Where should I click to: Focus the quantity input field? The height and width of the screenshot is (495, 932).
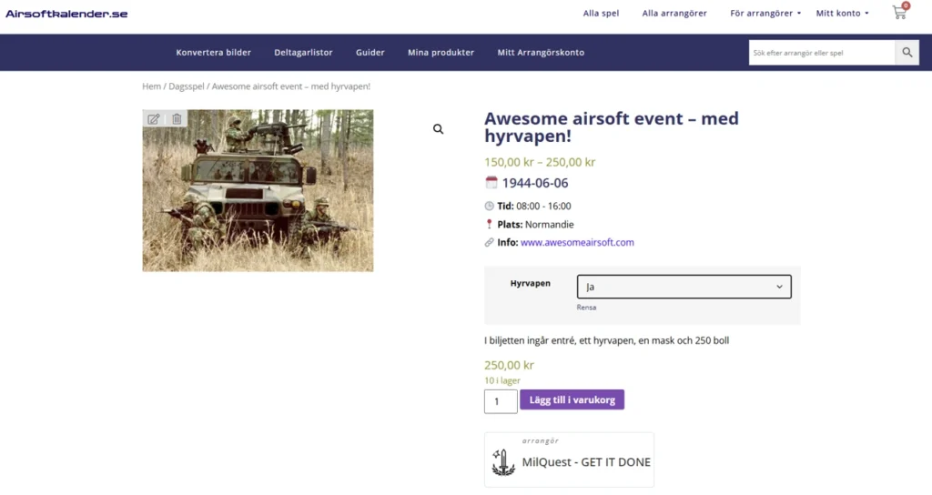[x=501, y=401]
